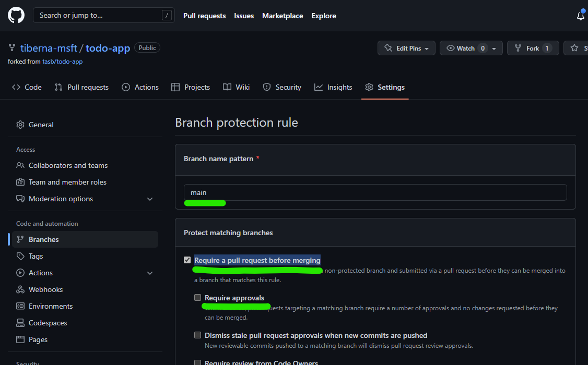The height and width of the screenshot is (365, 588).
Task: Select the Webhooks sidebar icon
Action: [21, 289]
